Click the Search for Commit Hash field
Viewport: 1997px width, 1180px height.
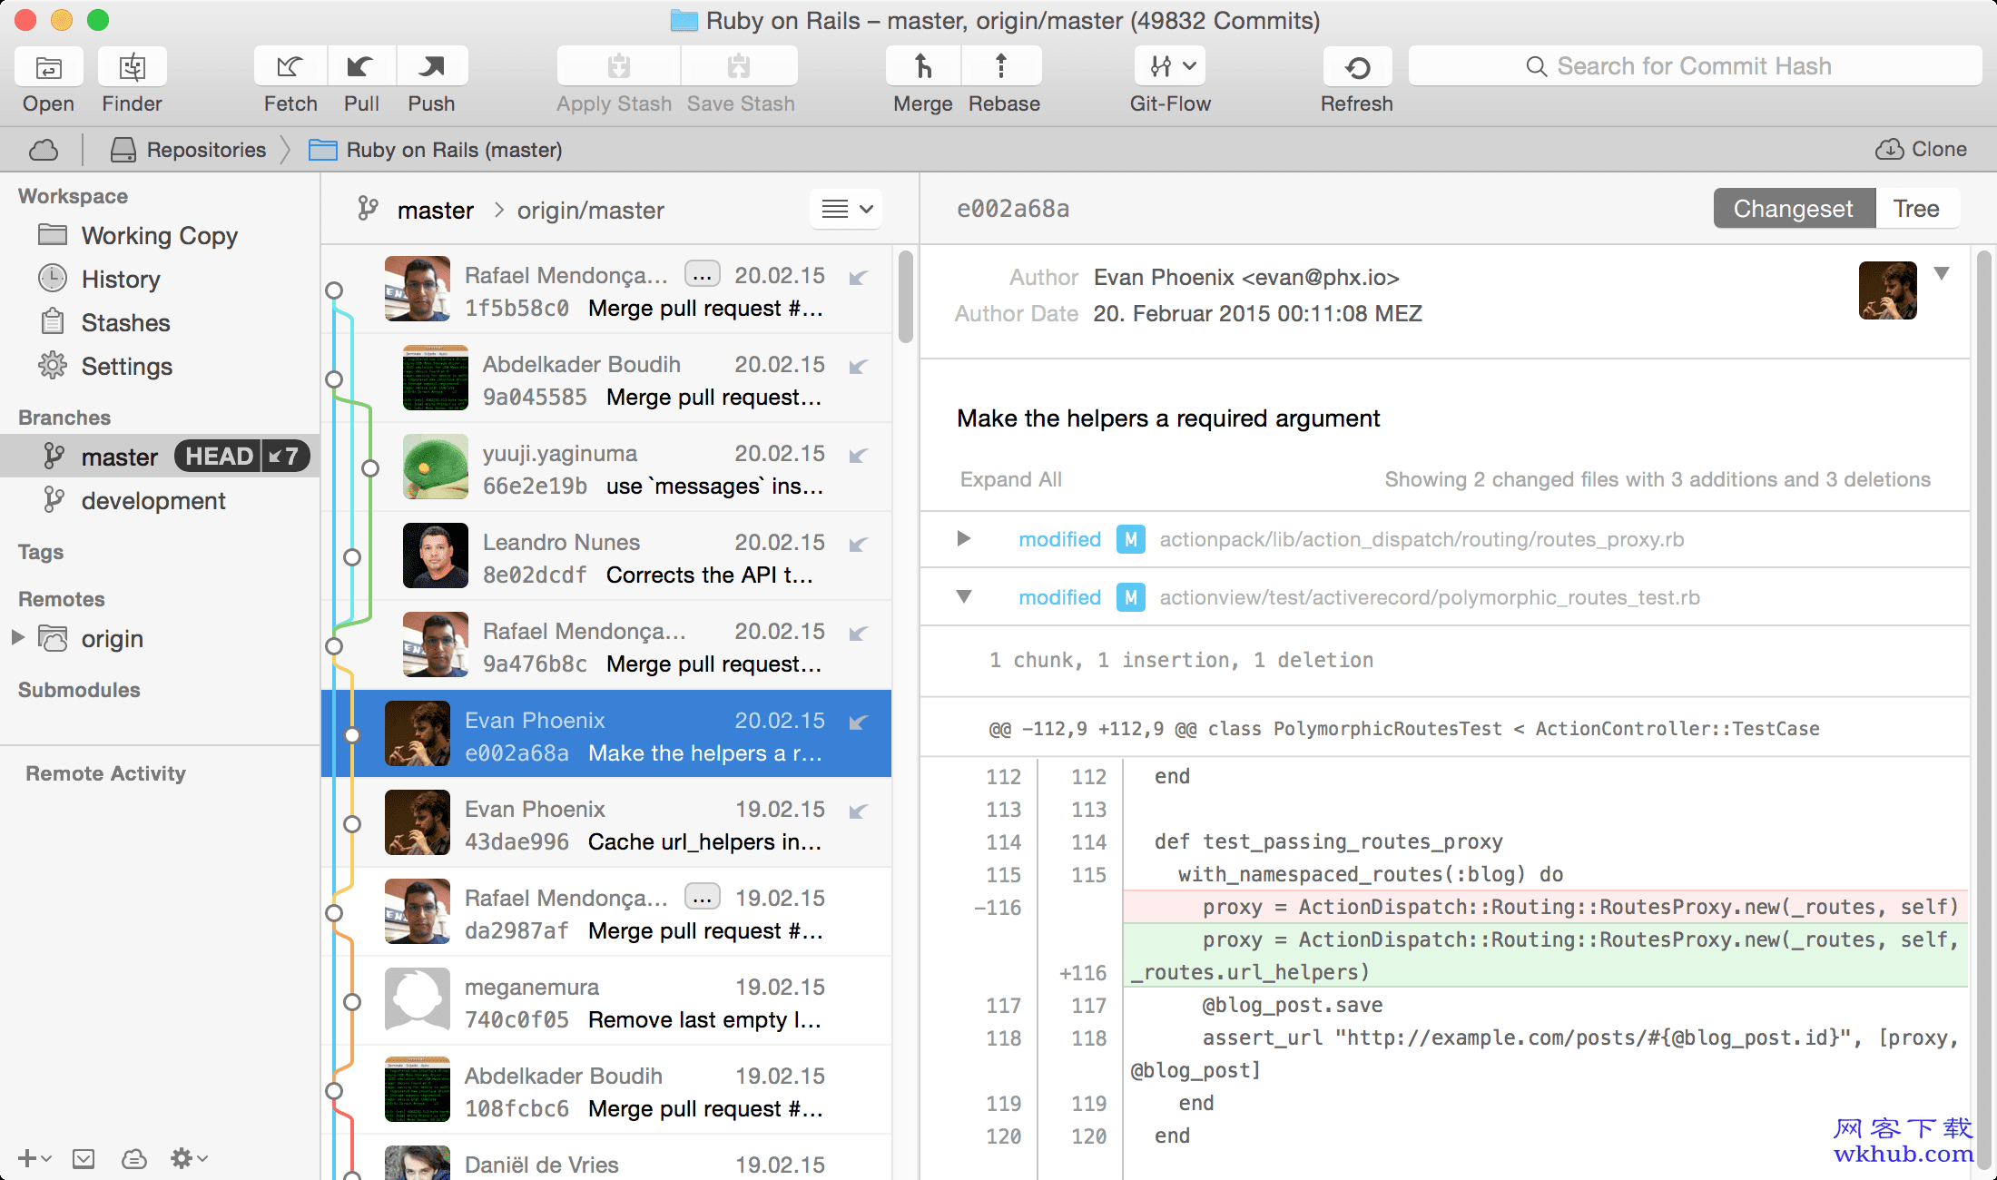click(x=1694, y=66)
